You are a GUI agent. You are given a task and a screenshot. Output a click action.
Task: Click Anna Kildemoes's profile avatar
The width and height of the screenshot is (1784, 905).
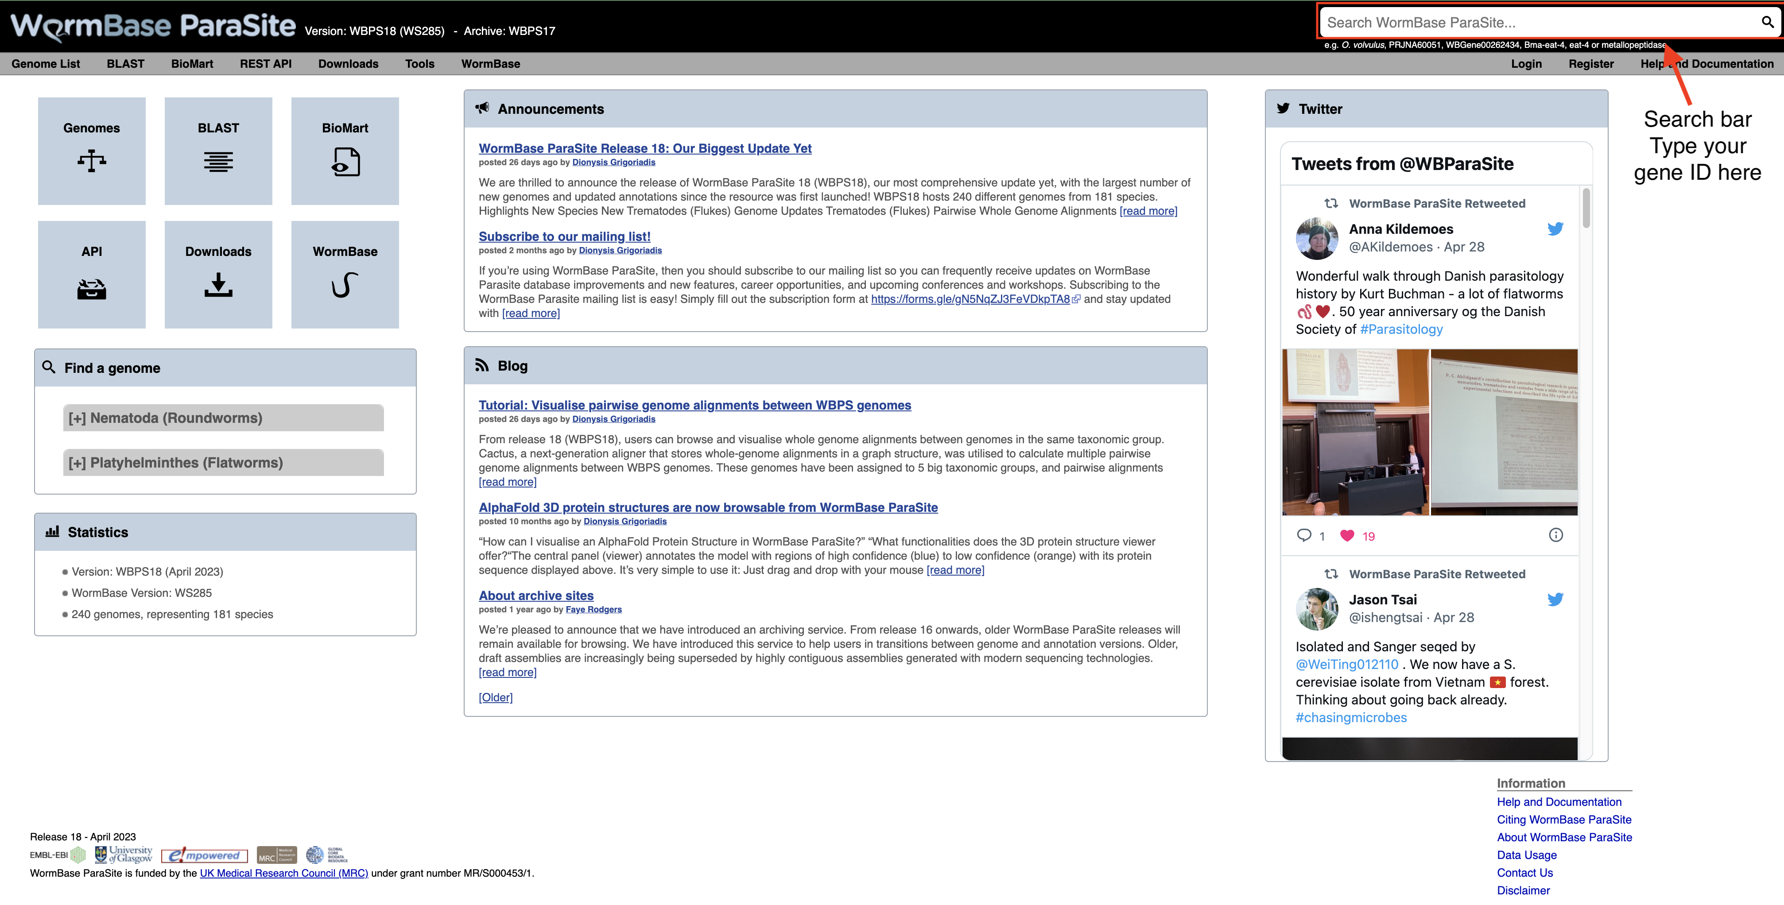click(x=1317, y=238)
